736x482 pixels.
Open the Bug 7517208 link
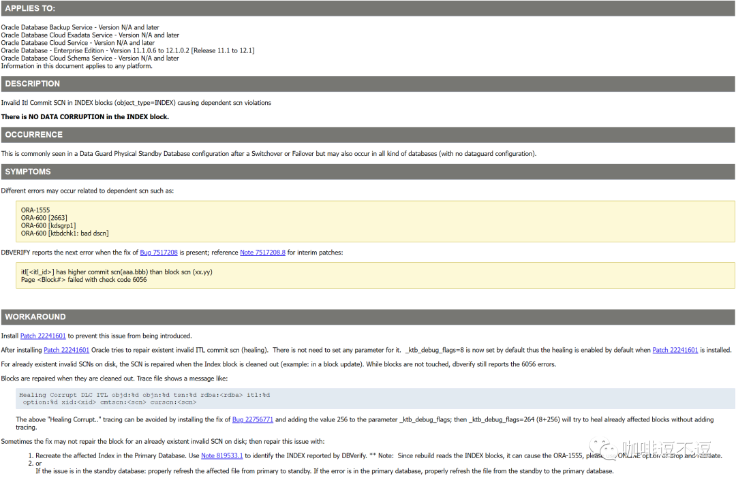click(159, 253)
